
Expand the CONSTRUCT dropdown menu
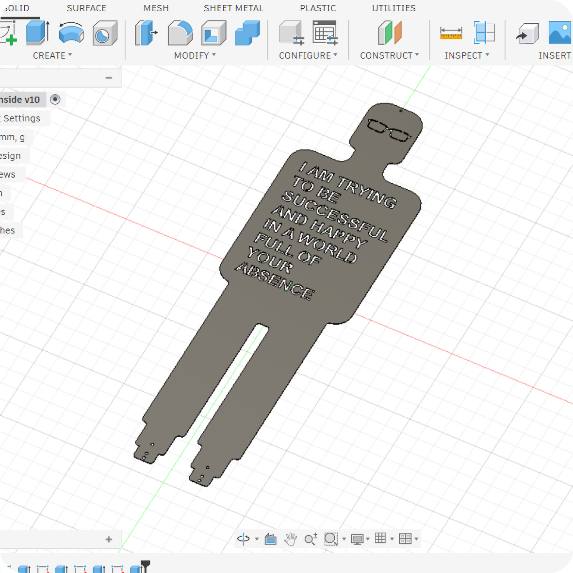[389, 55]
